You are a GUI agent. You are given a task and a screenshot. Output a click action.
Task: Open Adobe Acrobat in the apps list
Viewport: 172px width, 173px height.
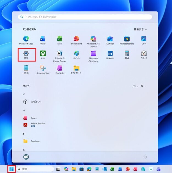tap(34, 125)
